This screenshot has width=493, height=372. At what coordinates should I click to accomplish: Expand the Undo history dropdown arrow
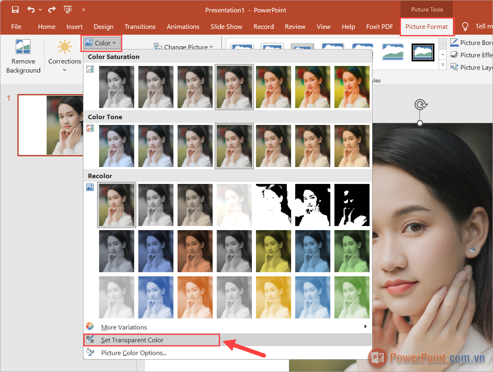[40, 9]
